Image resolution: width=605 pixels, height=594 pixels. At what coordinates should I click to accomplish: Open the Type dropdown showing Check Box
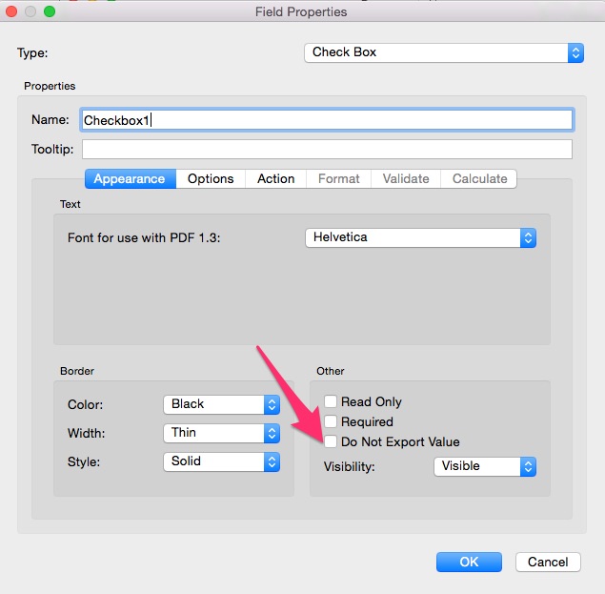443,52
